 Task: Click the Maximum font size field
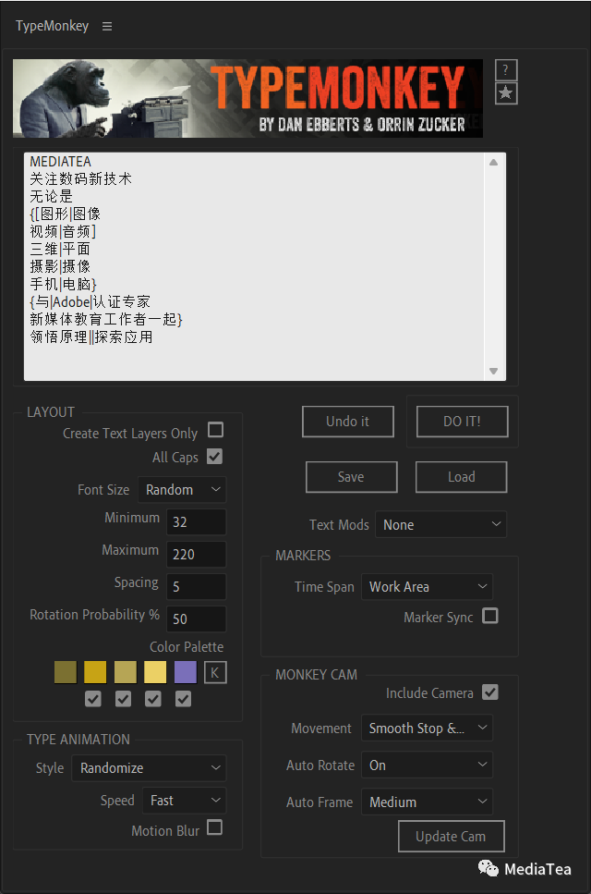click(x=197, y=554)
